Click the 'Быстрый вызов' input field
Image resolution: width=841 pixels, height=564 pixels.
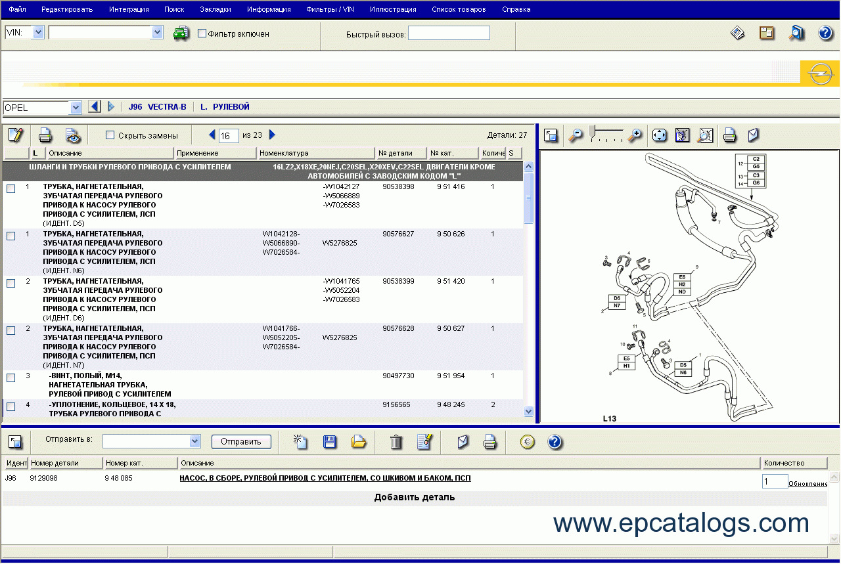(x=449, y=33)
